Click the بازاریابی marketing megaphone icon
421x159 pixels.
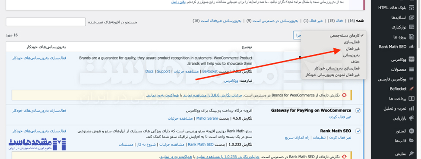411,118
